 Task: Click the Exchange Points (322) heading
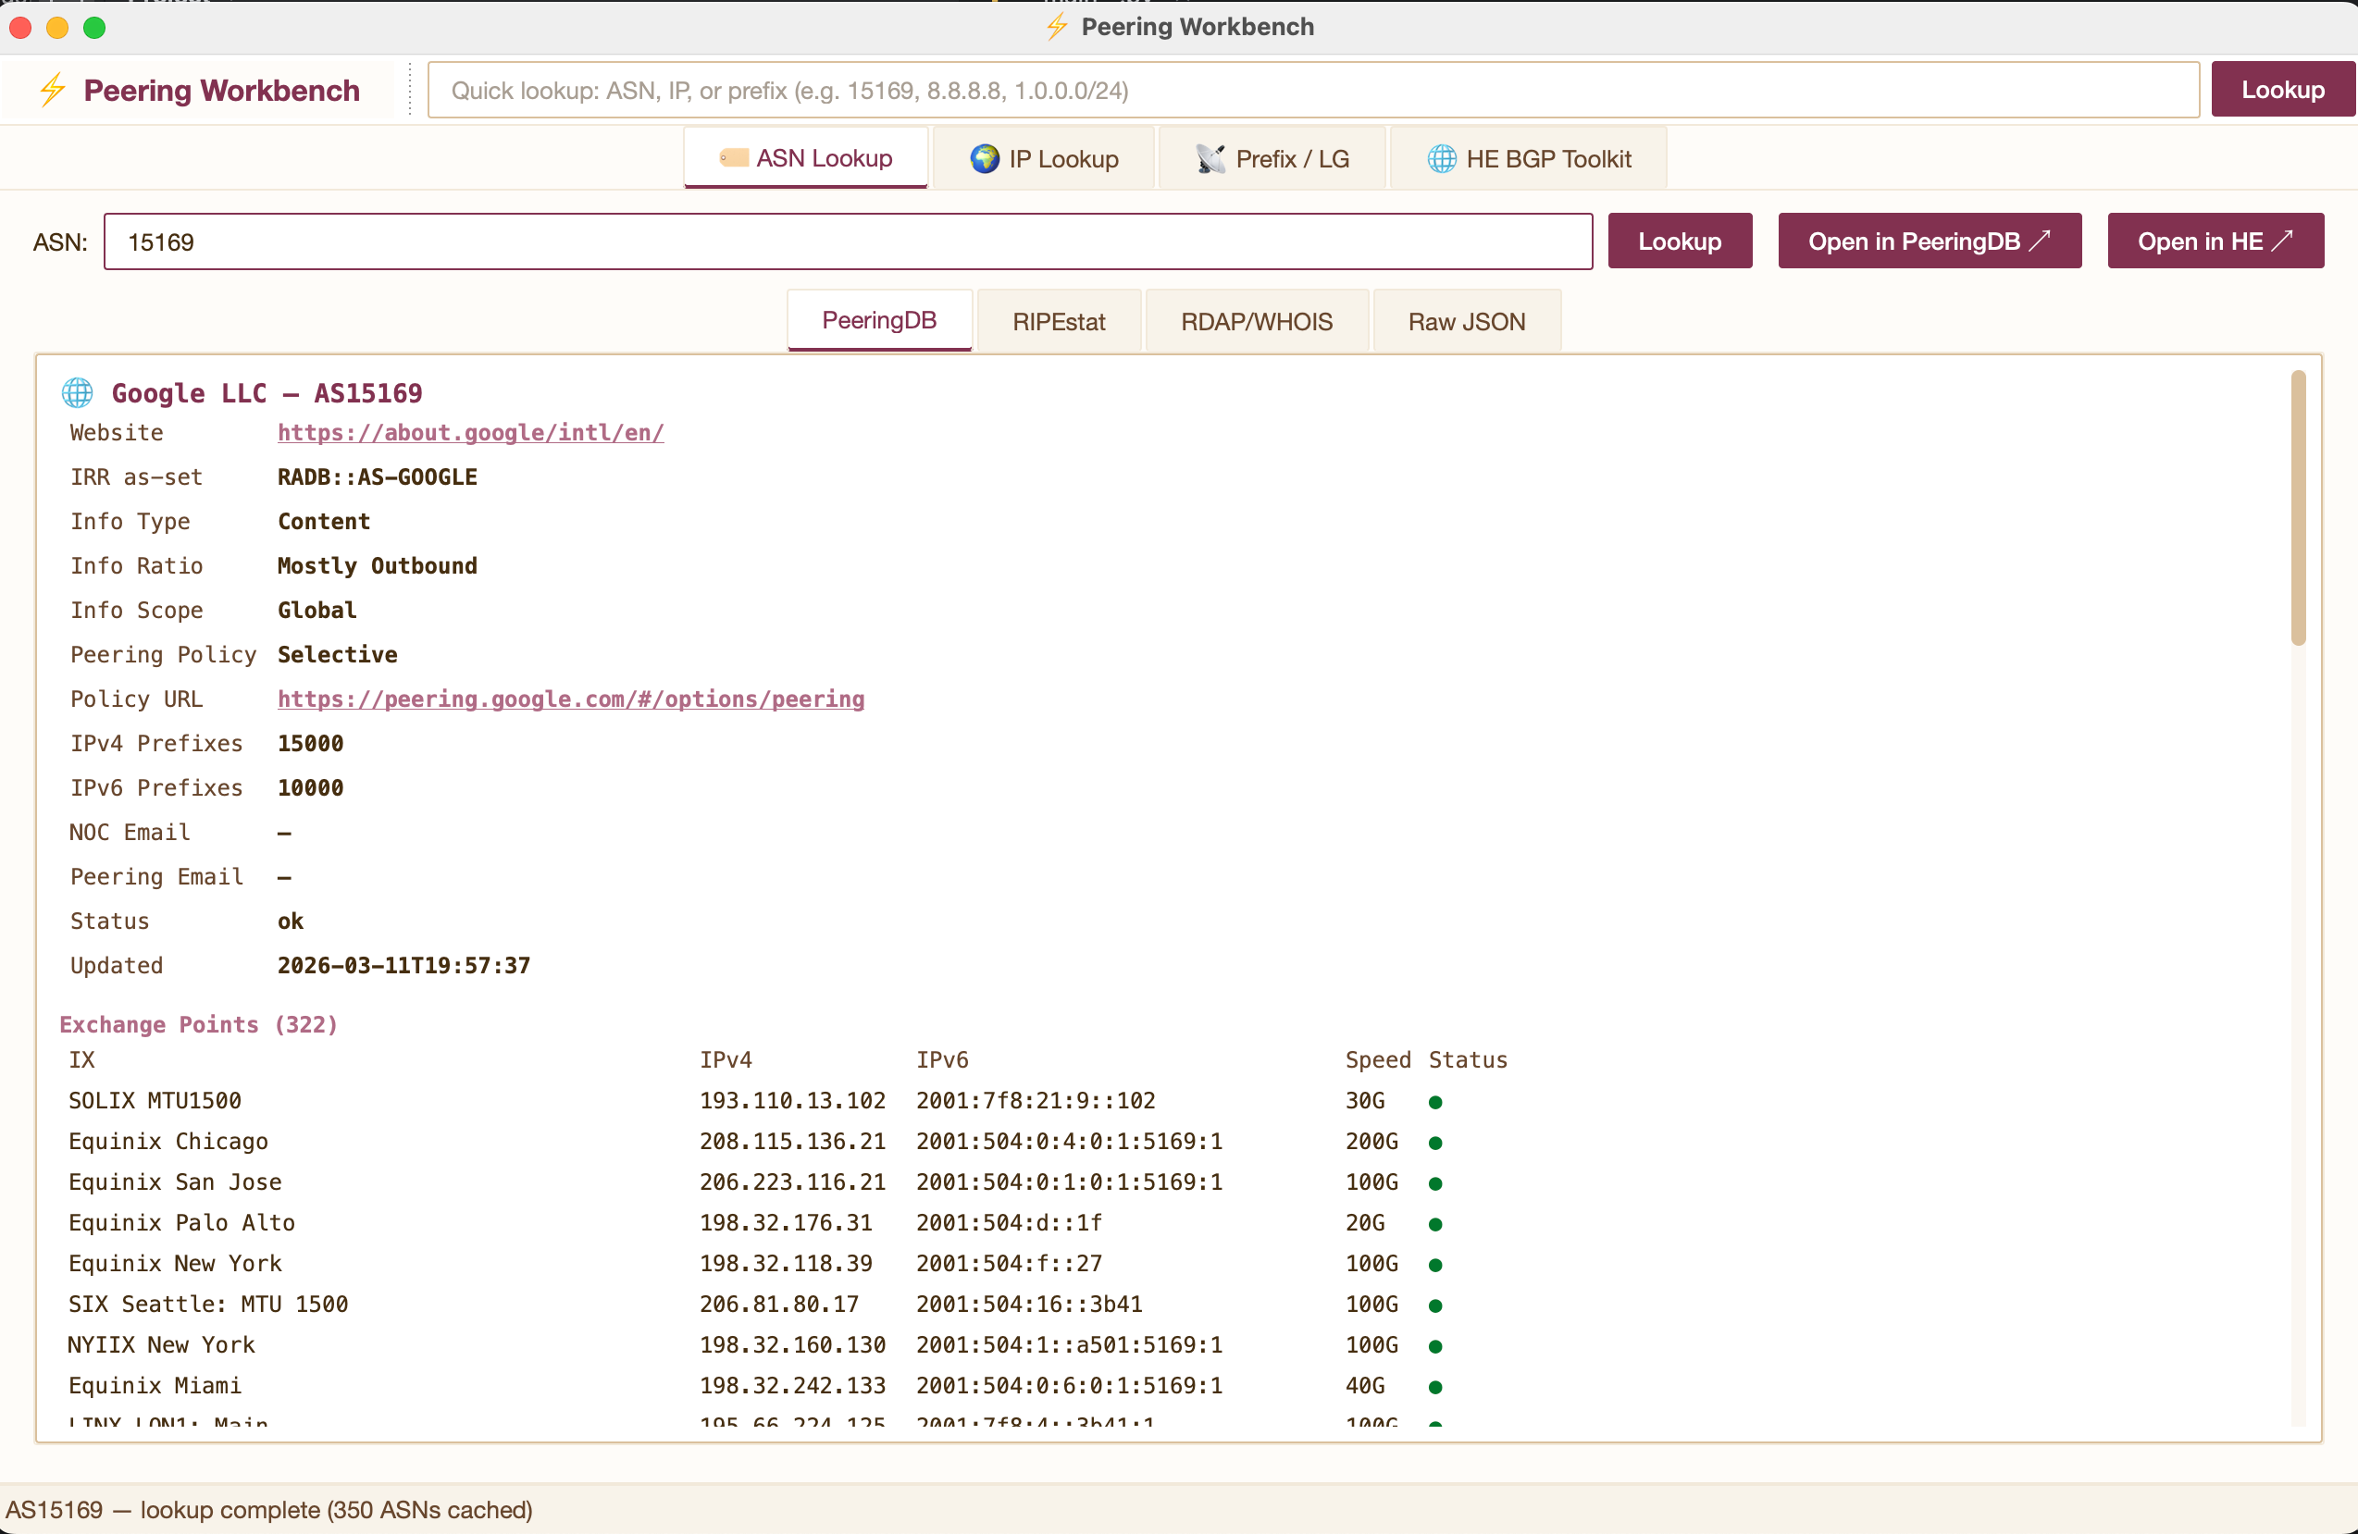tap(198, 1024)
